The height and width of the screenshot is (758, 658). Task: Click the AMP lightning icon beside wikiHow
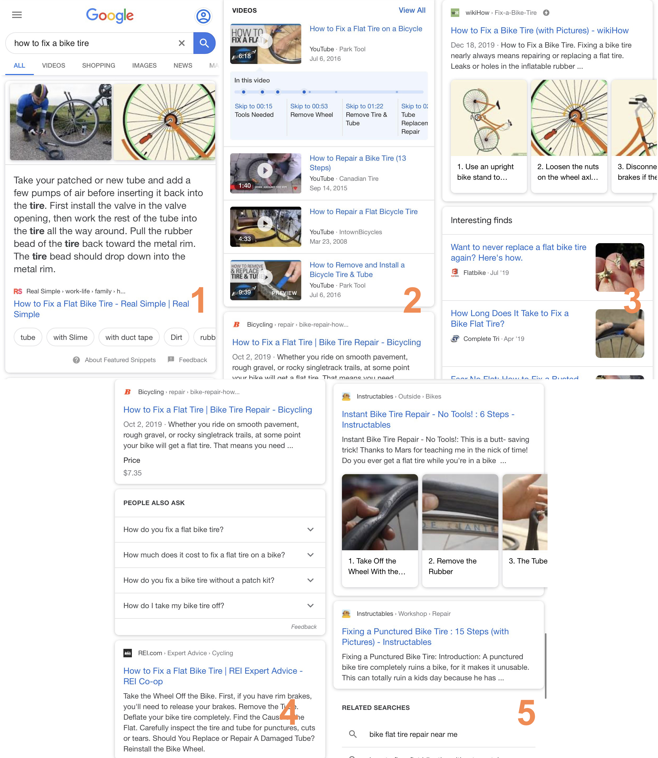point(546,13)
